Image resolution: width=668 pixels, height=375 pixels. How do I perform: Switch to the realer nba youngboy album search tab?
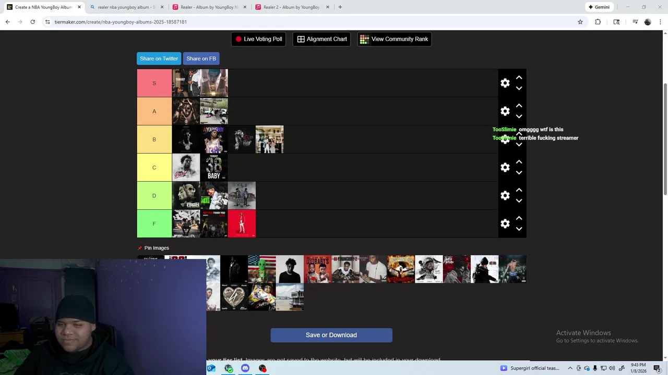(x=127, y=7)
